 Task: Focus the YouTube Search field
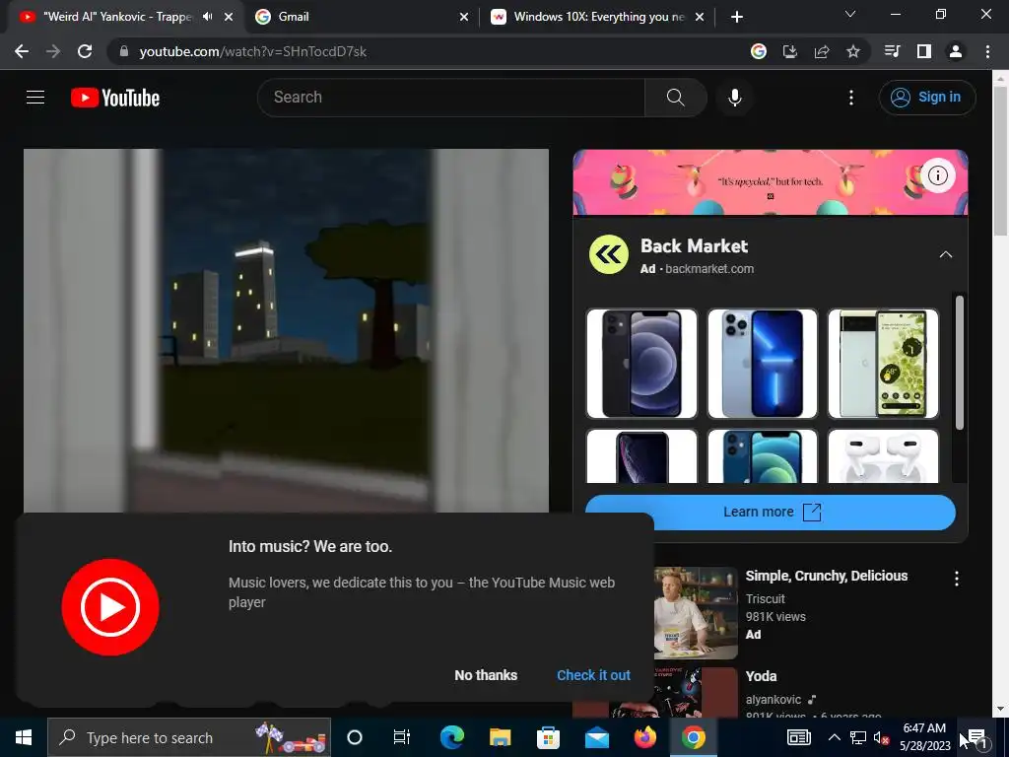[451, 98]
